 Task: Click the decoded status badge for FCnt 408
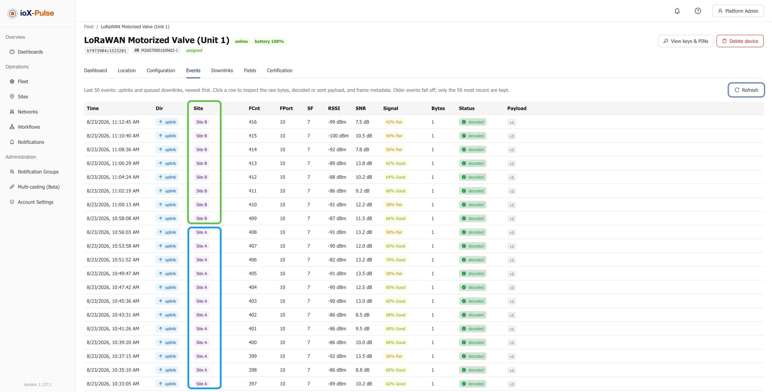(472, 232)
